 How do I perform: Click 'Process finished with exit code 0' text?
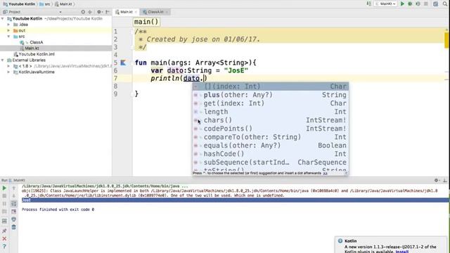58,209
